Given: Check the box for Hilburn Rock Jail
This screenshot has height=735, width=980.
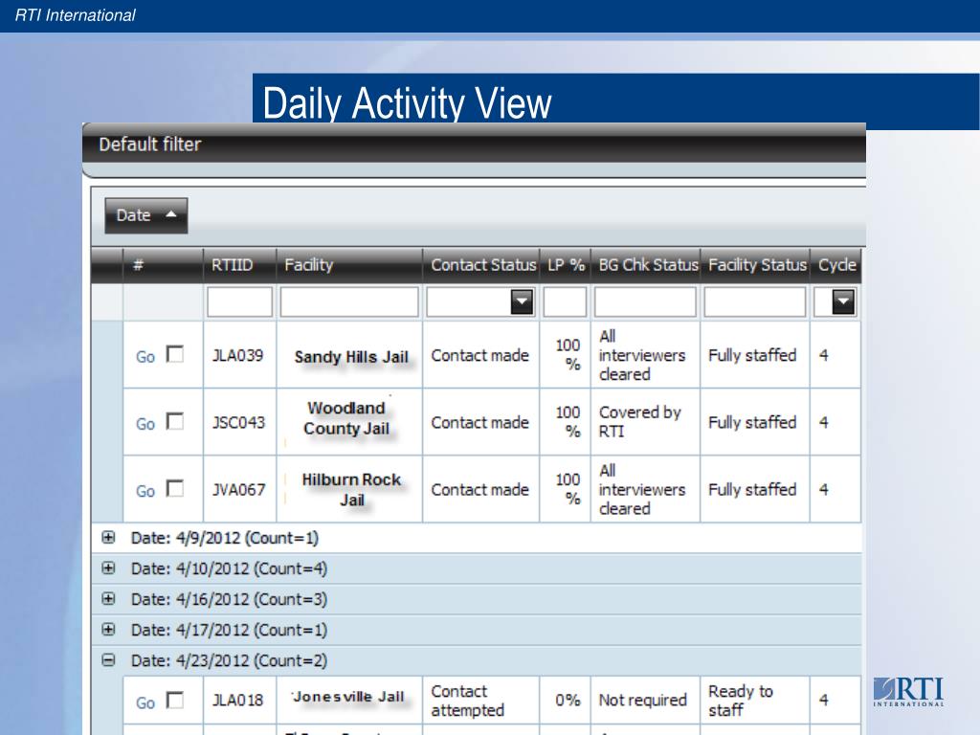Looking at the screenshot, I should (175, 488).
